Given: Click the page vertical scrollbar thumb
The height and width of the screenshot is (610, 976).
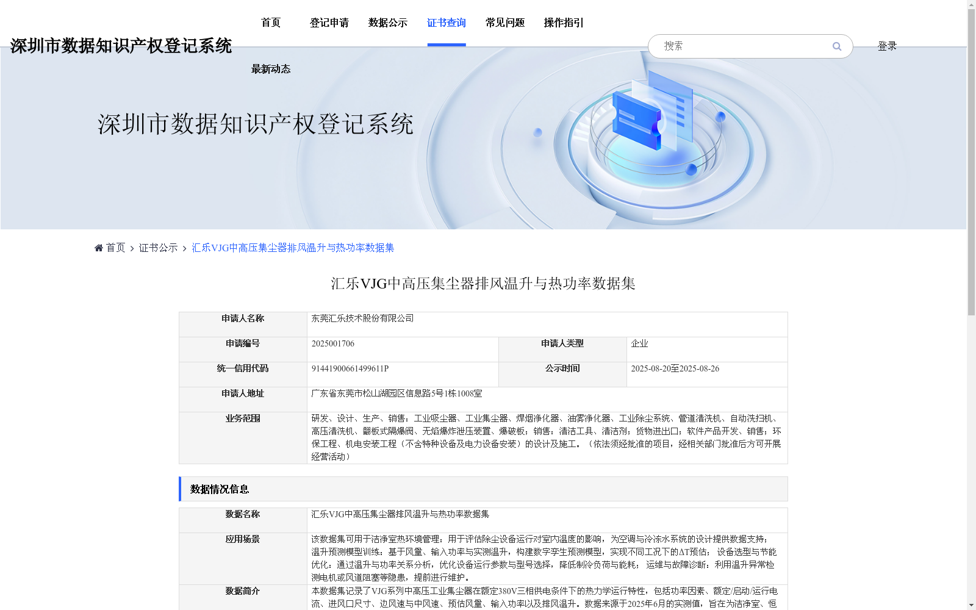Looking at the screenshot, I should point(971,162).
